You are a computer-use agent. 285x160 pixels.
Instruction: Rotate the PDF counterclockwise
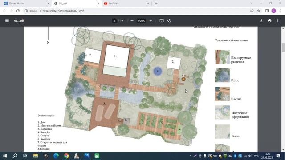169,21
